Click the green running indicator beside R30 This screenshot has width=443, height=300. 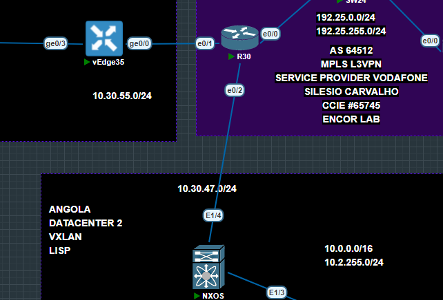[x=231, y=56]
